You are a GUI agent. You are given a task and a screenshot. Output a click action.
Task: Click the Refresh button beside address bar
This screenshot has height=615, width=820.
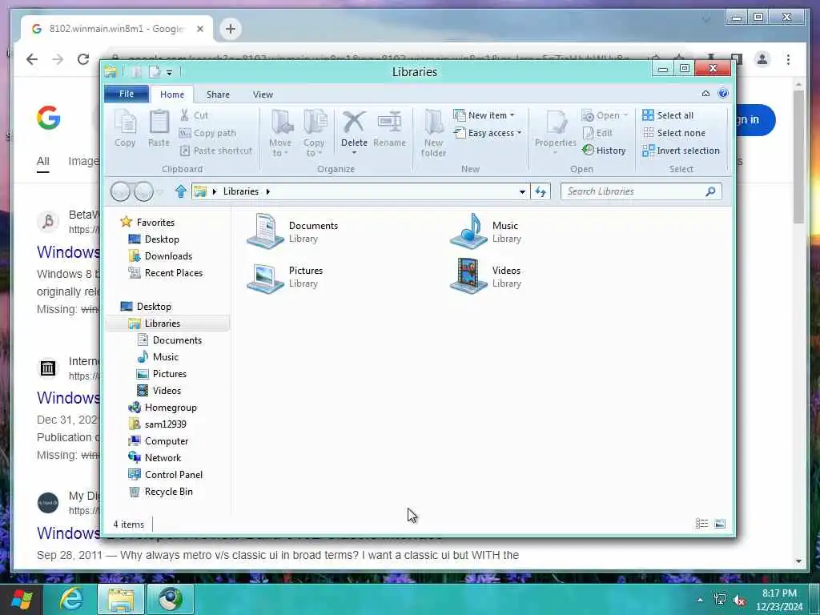pos(541,192)
